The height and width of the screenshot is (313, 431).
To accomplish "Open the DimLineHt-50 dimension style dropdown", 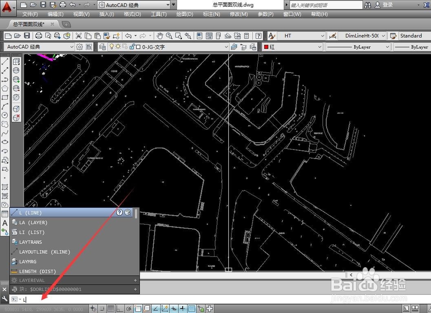I will (383, 36).
